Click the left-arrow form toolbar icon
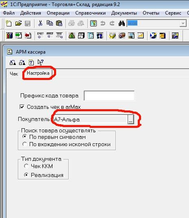189x218 pixels. [x=13, y=63]
